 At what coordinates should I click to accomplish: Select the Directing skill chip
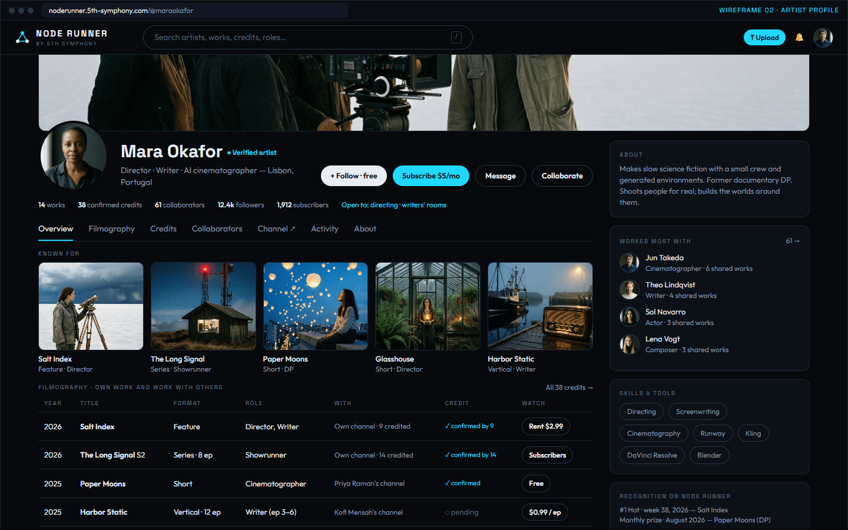(x=641, y=412)
